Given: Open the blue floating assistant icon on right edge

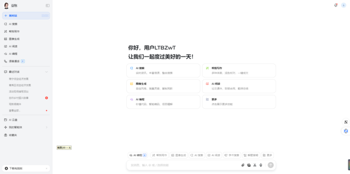Looking at the screenshot, I should [346, 131].
